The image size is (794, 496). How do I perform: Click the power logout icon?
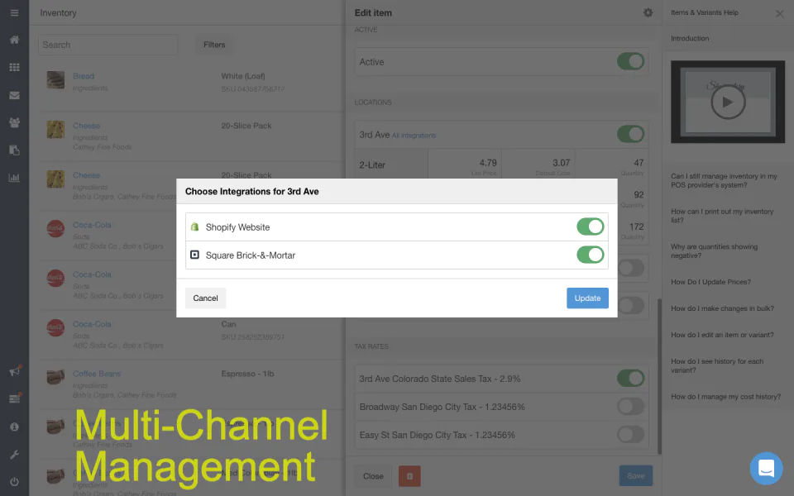tap(14, 482)
